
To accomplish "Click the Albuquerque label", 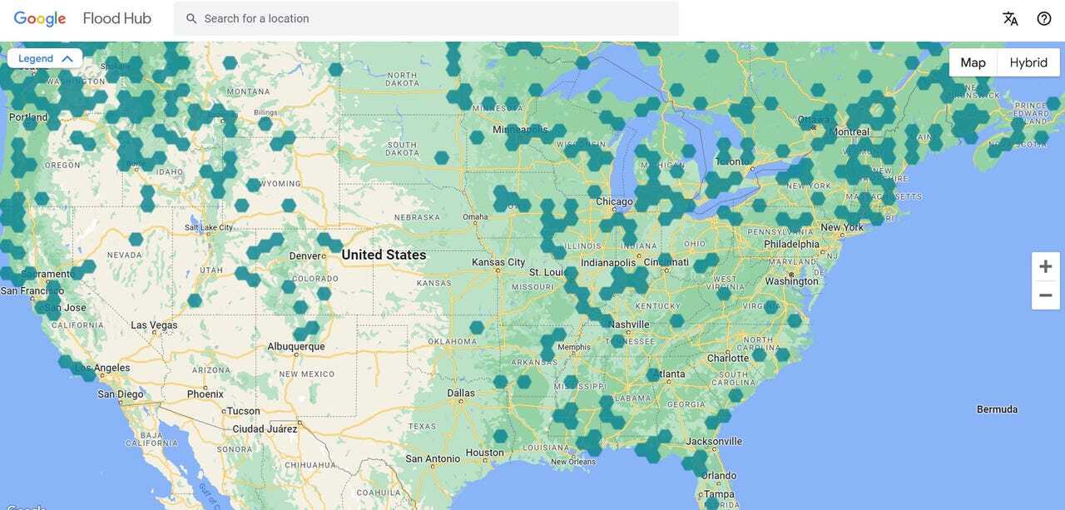I will (x=295, y=346).
